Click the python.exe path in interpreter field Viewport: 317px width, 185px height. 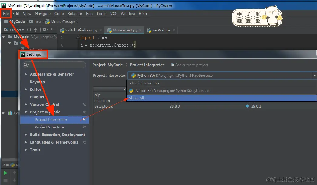click(184, 76)
